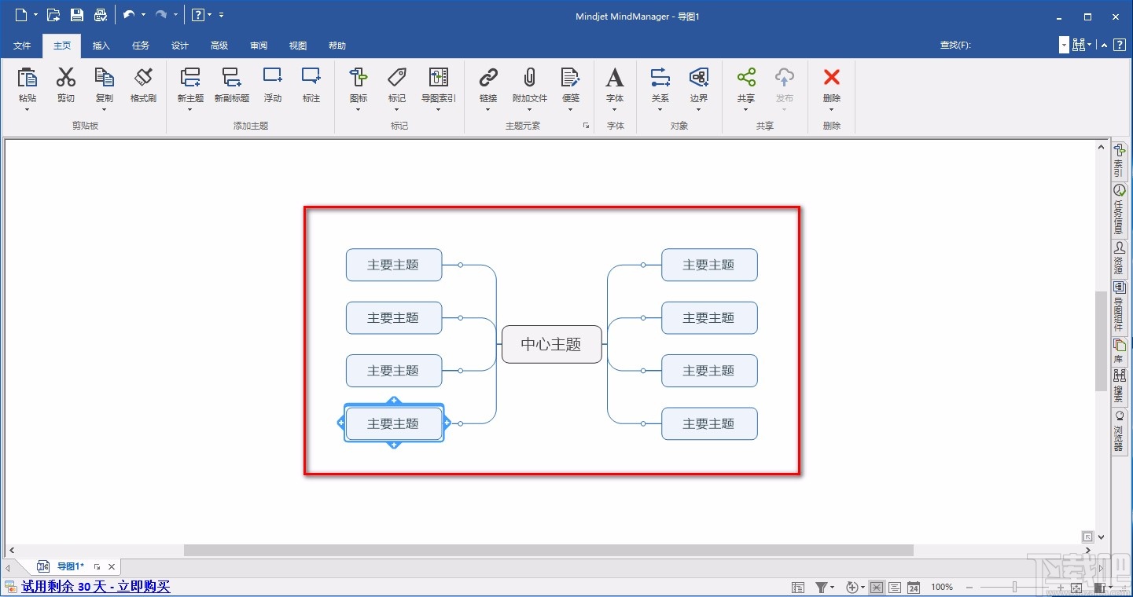Open the 库 (Library) sidebar panel
This screenshot has width=1133, height=597.
pyautogui.click(x=1119, y=351)
